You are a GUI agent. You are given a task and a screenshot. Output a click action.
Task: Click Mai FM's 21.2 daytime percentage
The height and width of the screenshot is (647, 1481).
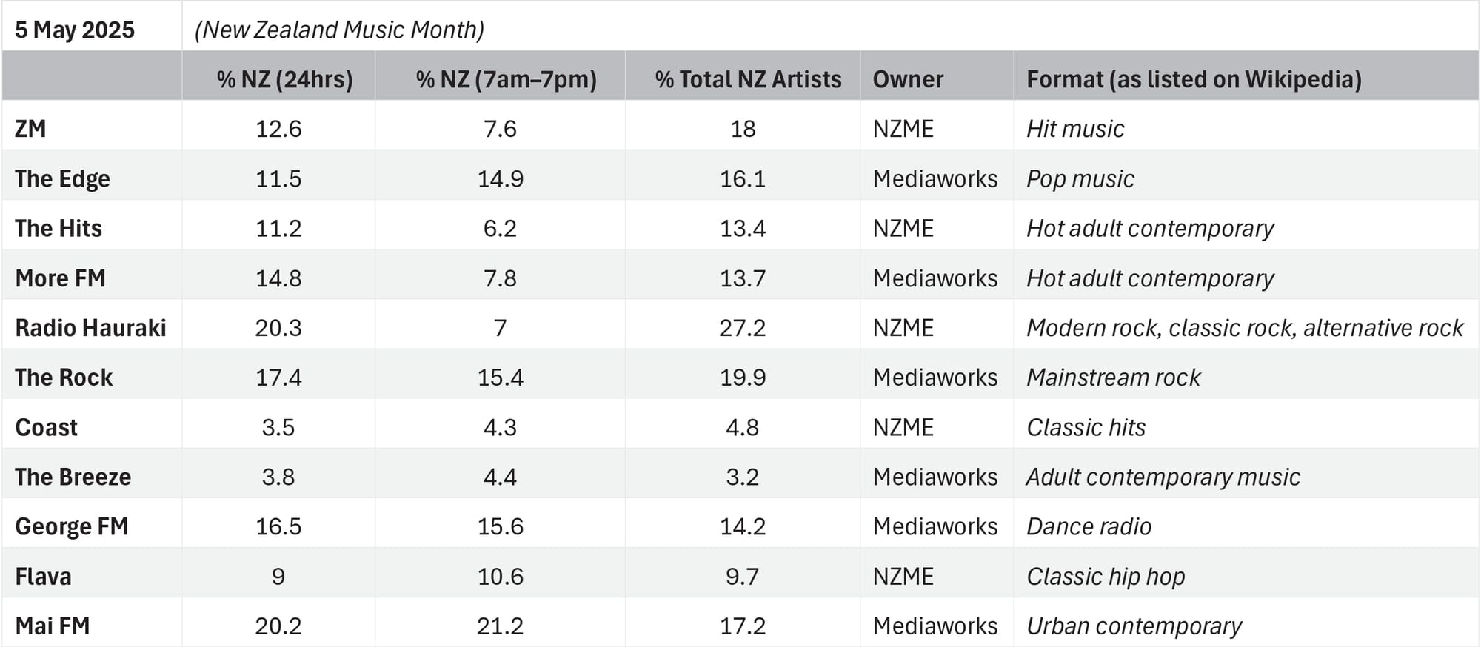click(500, 626)
